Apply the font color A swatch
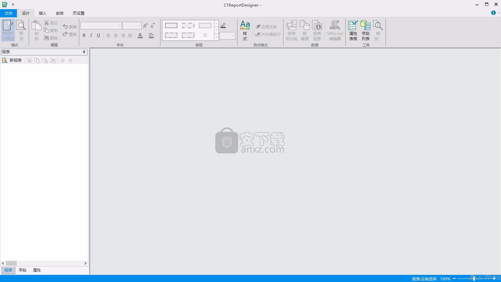 point(140,35)
